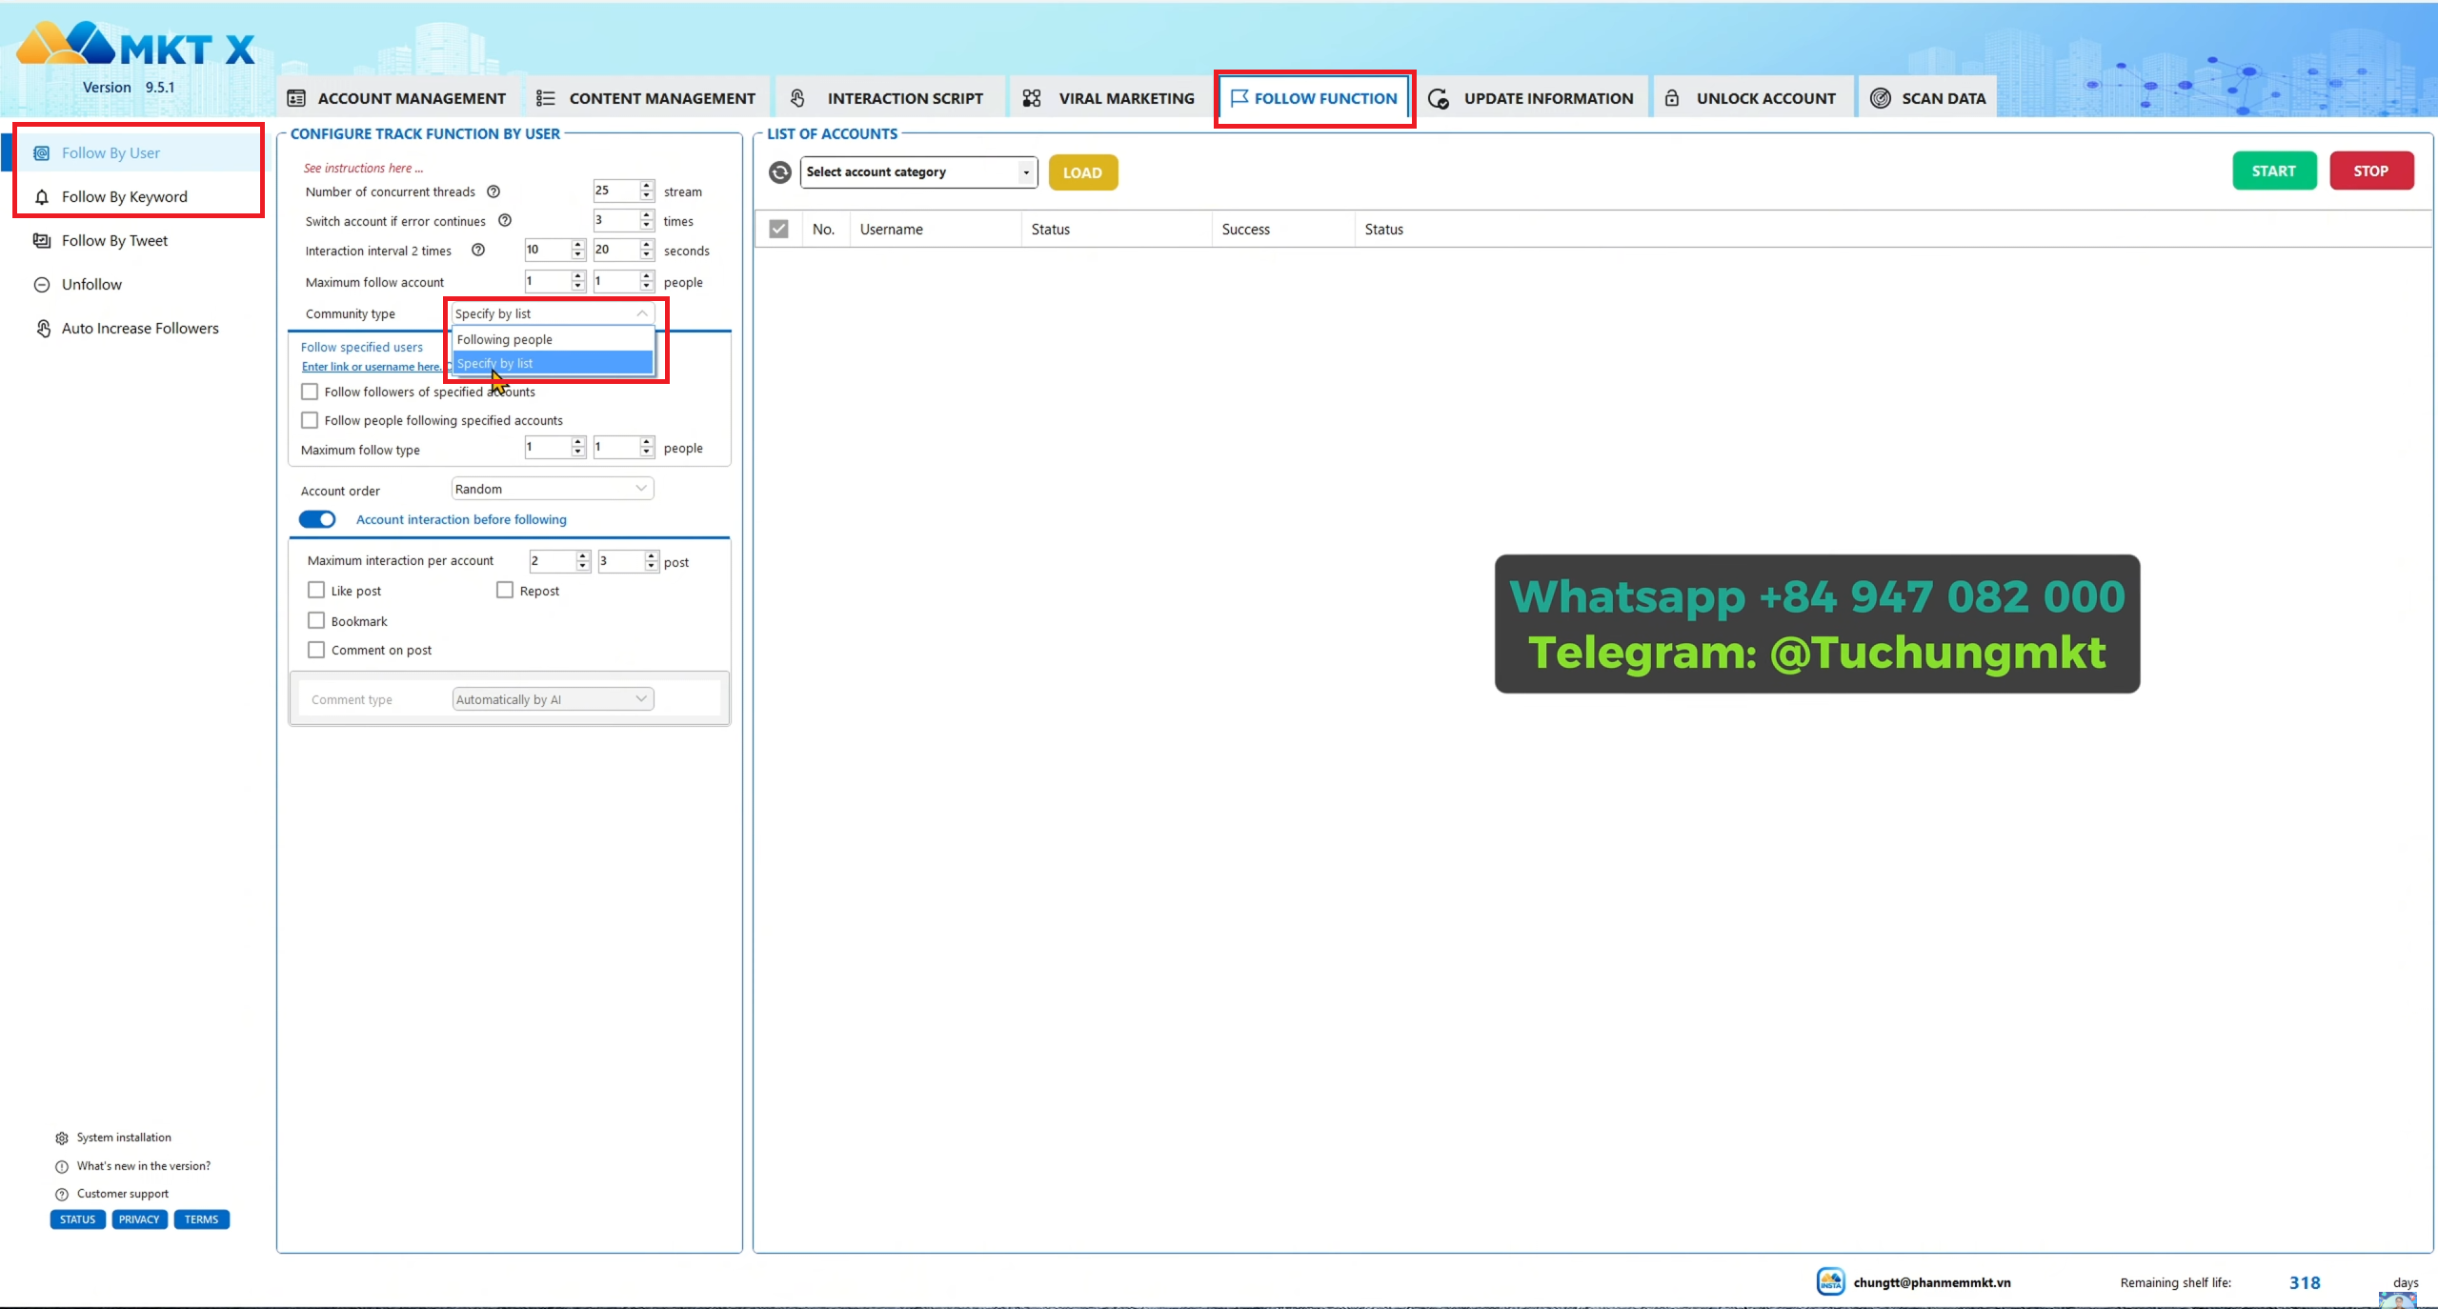Click the Follow By User sidebar icon
This screenshot has width=2438, height=1309.
tap(42, 152)
